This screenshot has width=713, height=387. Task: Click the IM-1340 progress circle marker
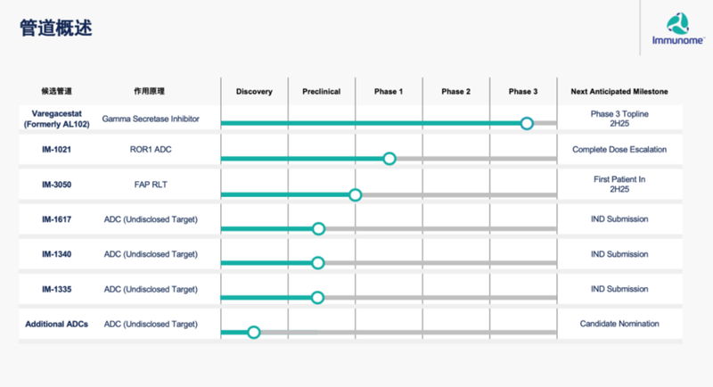[318, 263]
